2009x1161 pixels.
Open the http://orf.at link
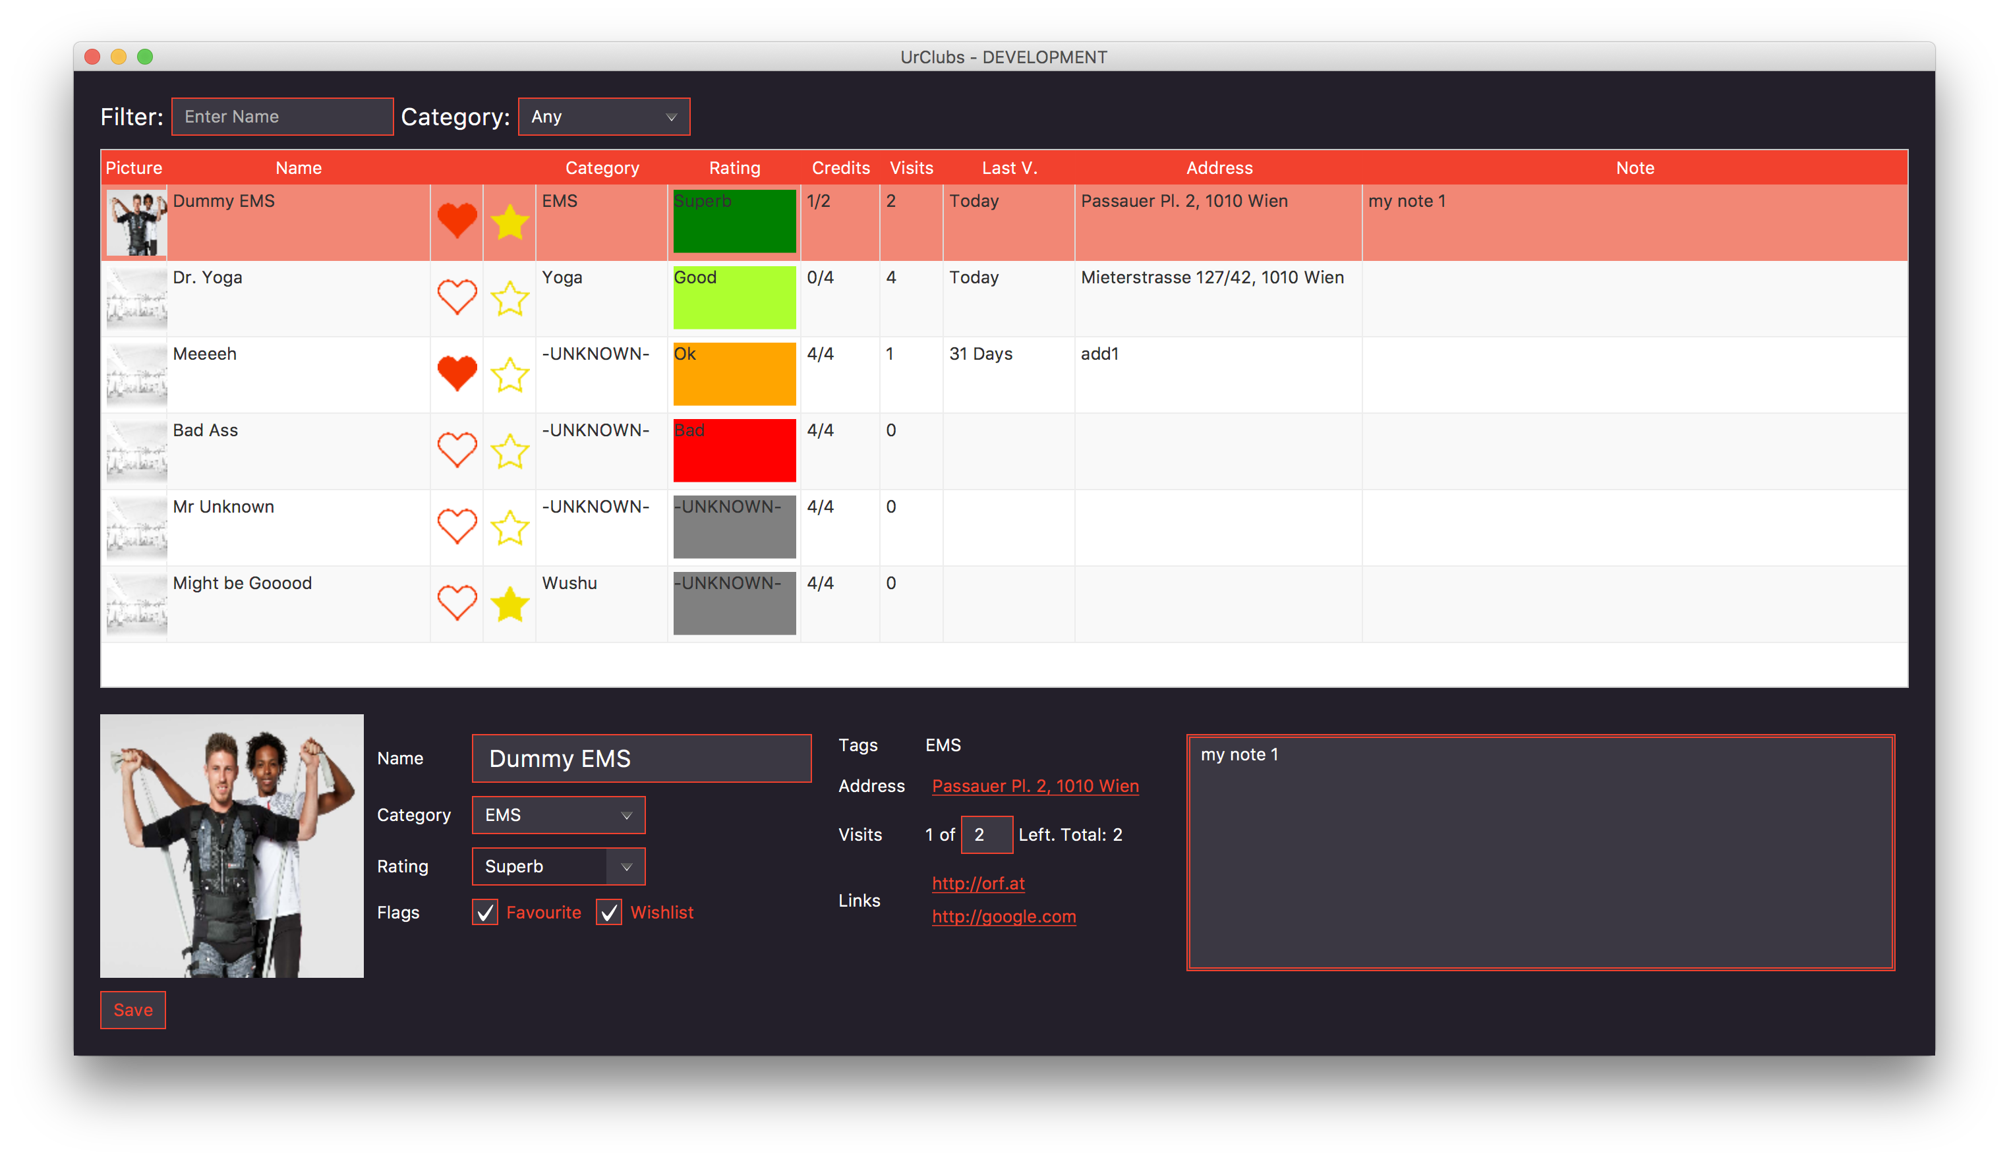pyautogui.click(x=978, y=883)
